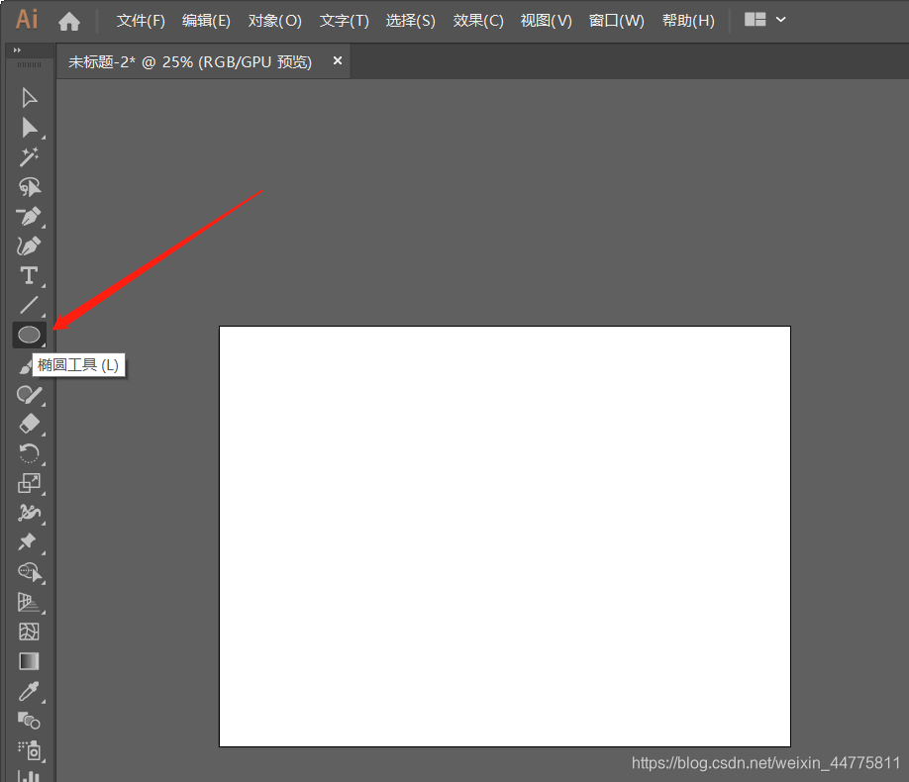Close the 未标题-2* document tab
Image resolution: width=909 pixels, height=782 pixels.
click(338, 60)
